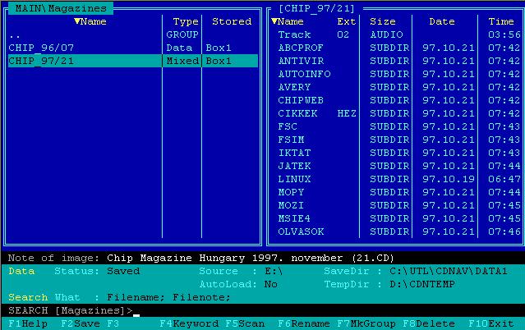Click the Type column header in left panel
Screen dimensions: 525x330
click(x=186, y=22)
